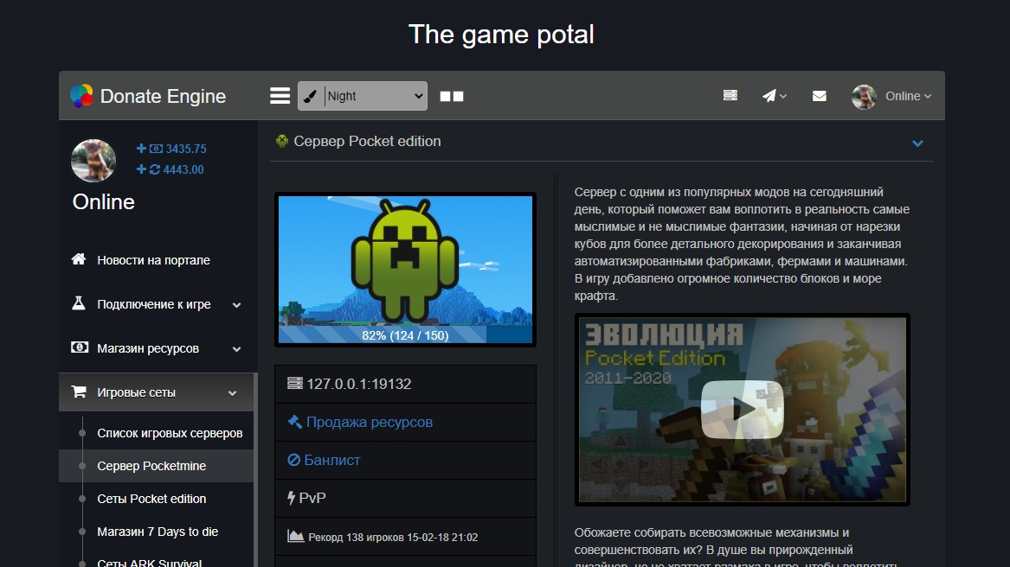1010x567 pixels.
Task: Open the Продажа ресурсов link
Action: pyautogui.click(x=369, y=422)
